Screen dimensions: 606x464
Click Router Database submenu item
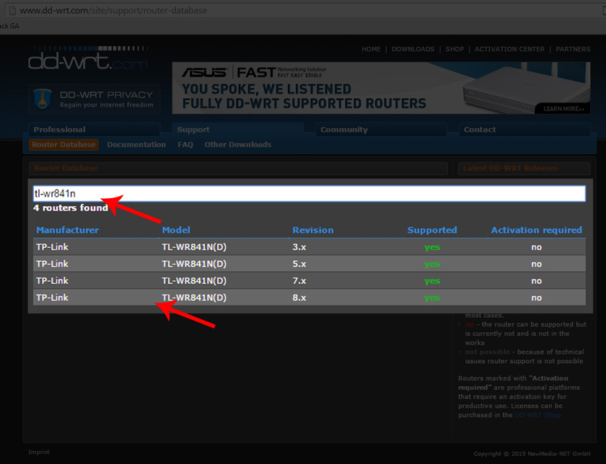click(x=63, y=144)
